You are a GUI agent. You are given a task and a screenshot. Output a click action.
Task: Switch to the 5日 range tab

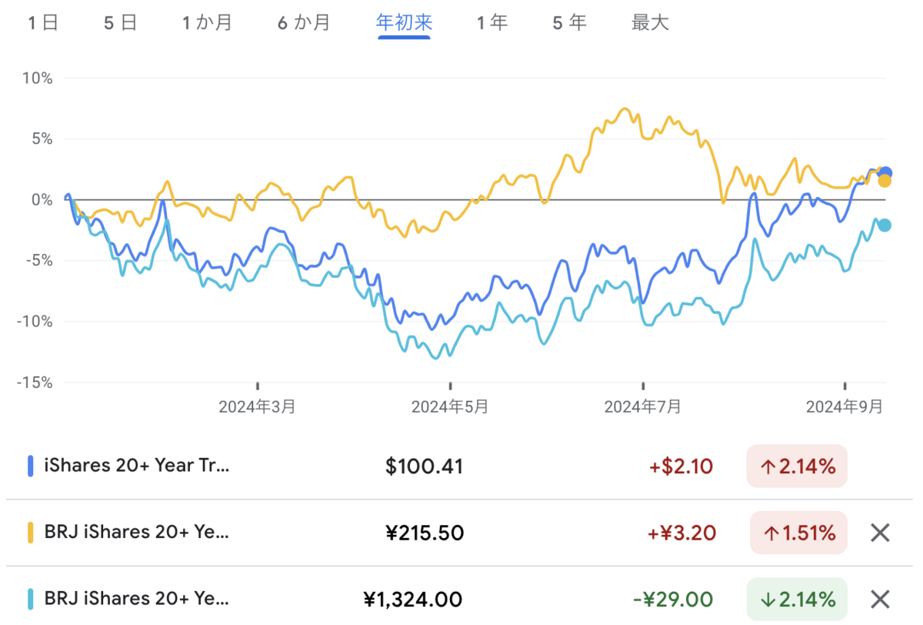(x=120, y=22)
